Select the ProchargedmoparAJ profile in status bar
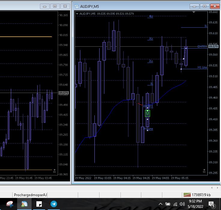The height and width of the screenshot is (210, 221). (31, 195)
